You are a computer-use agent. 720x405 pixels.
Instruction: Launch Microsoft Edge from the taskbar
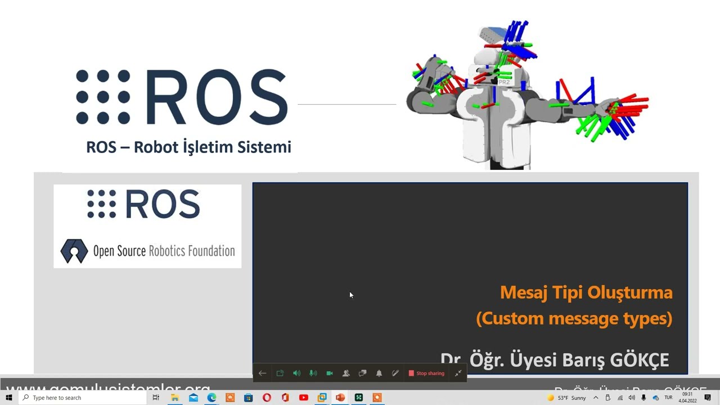click(x=211, y=398)
